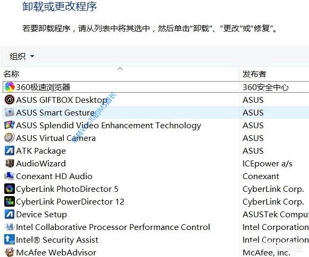
Task: Select the ASUS GIFTBOX Desktop icon
Action: pyautogui.click(x=10, y=100)
